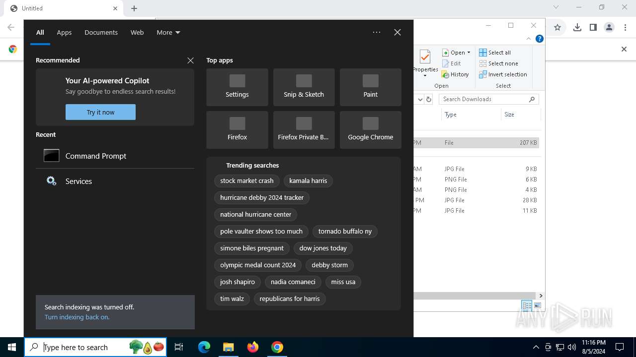Open Chrome profile avatar
Screen dimensions: 636x357
609,28
